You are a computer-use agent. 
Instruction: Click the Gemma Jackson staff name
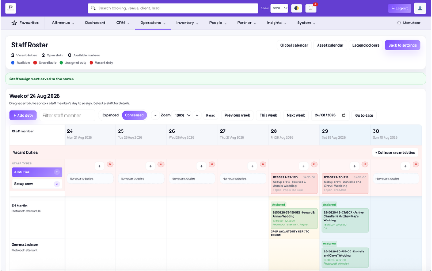(x=25, y=245)
